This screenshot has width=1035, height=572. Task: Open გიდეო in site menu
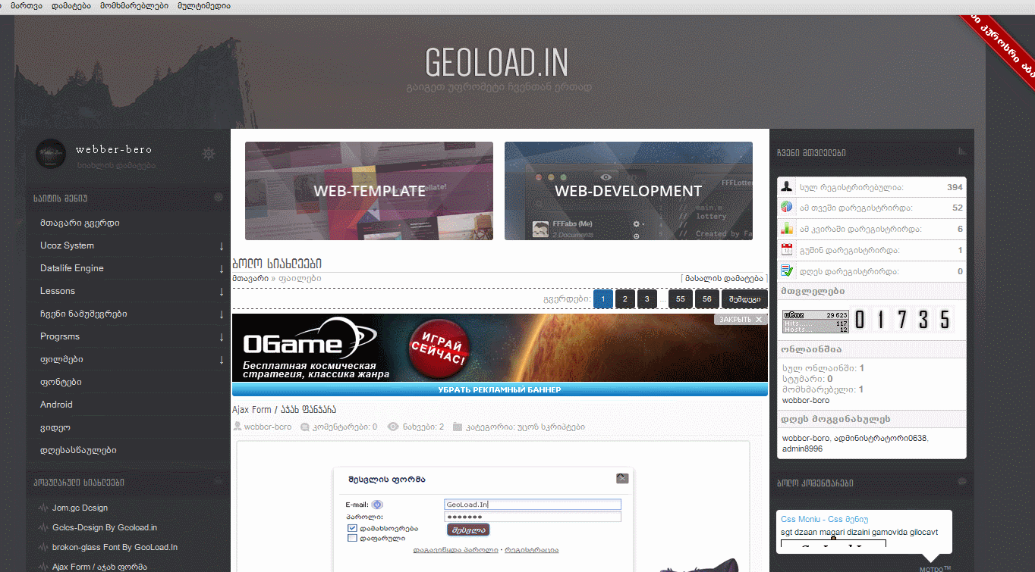55,427
